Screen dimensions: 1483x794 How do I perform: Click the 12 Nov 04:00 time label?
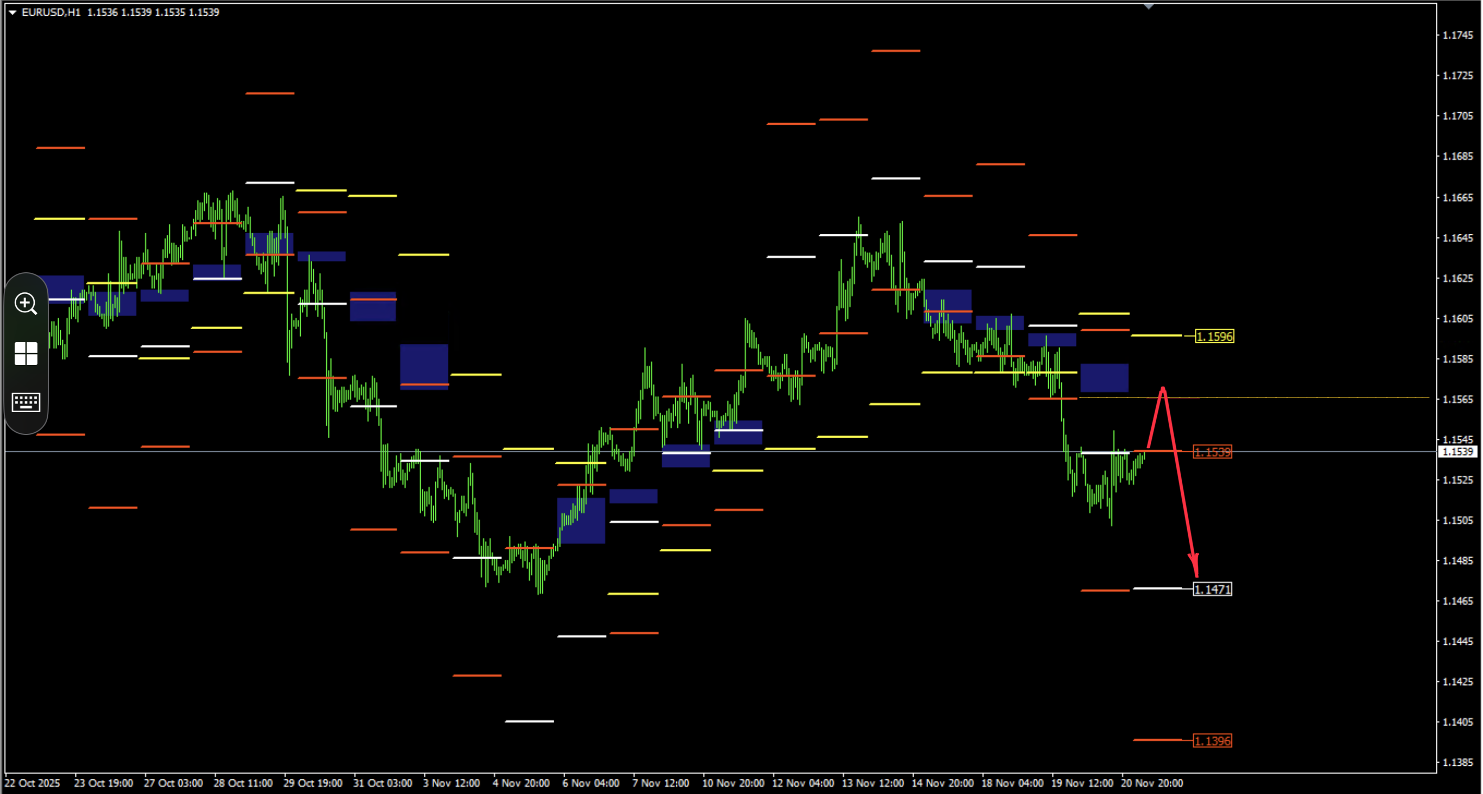click(803, 783)
